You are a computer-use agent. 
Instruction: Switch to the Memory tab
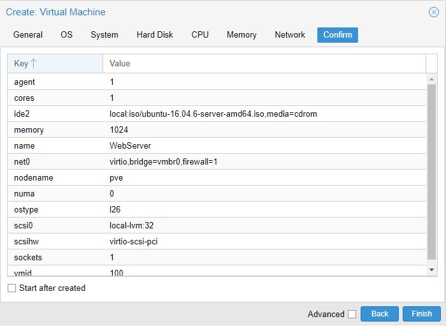(x=241, y=35)
